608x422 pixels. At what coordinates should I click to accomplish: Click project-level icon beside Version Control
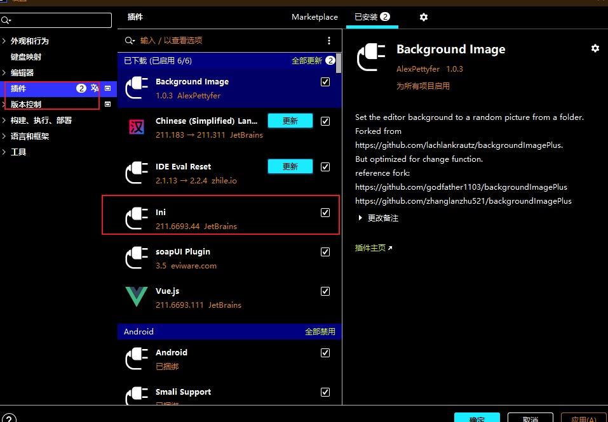pos(108,104)
